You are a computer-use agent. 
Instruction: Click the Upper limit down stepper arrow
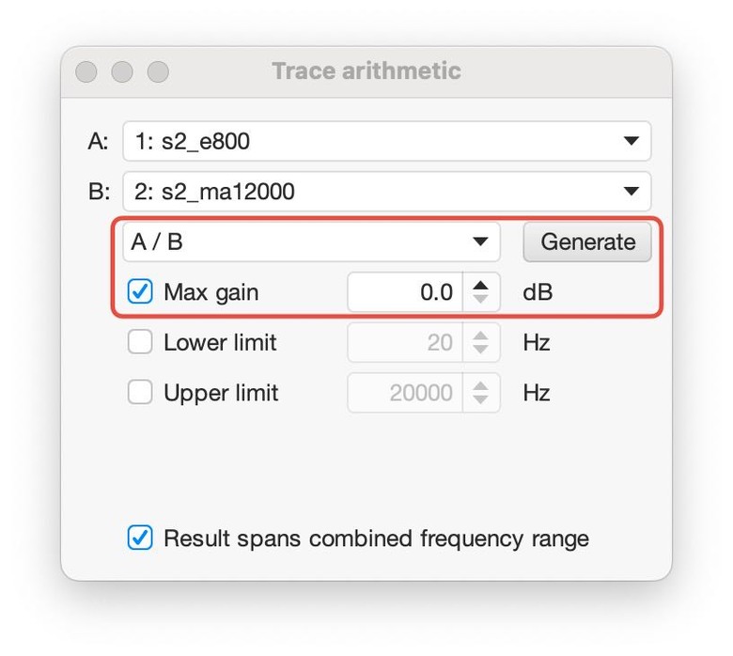point(480,398)
